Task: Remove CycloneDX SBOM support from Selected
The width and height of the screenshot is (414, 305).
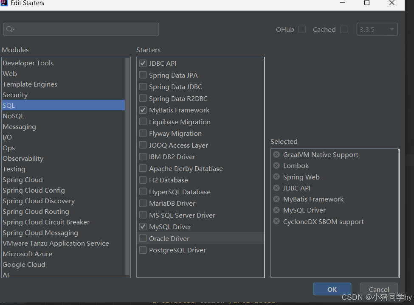Action: pyautogui.click(x=276, y=221)
